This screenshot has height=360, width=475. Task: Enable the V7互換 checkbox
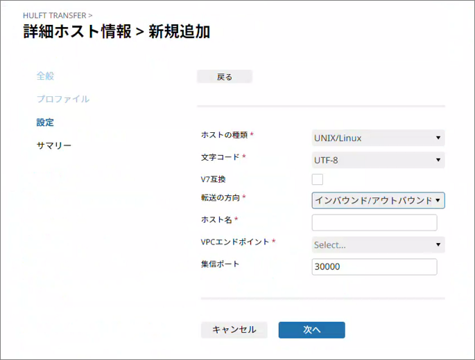(318, 180)
